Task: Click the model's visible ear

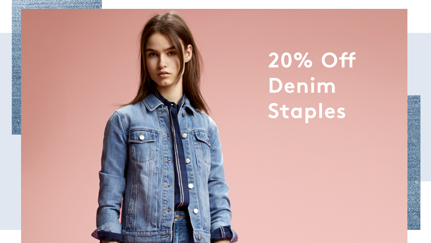Action: [x=188, y=53]
